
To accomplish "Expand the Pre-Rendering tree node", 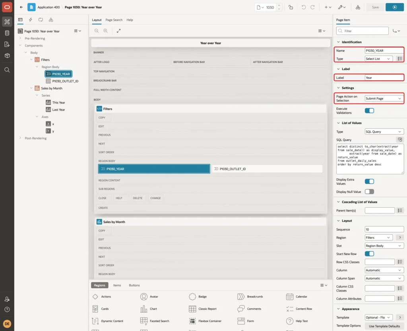I will point(20,38).
